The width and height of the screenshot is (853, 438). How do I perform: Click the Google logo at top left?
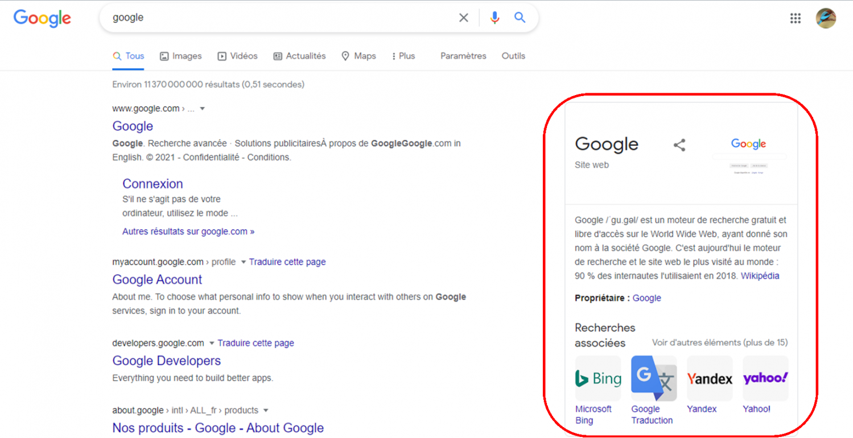pyautogui.click(x=42, y=18)
